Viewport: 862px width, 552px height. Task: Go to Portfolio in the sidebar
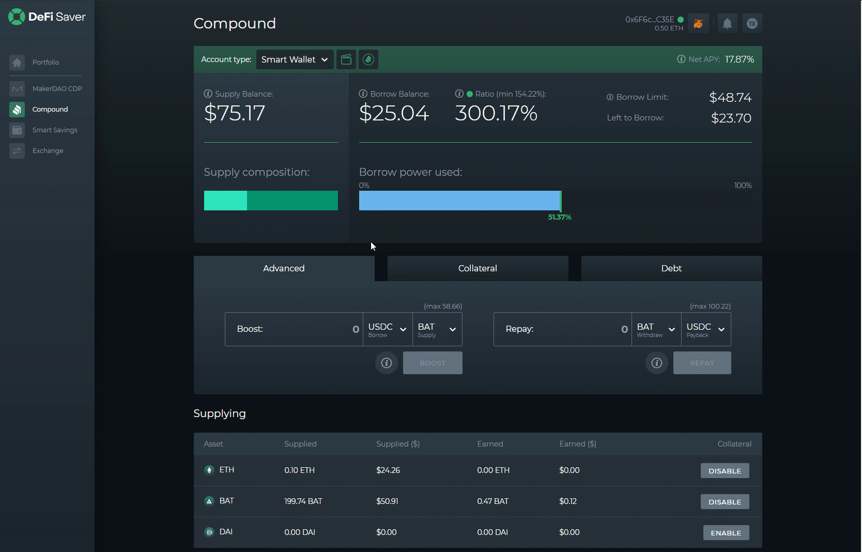[x=45, y=63]
